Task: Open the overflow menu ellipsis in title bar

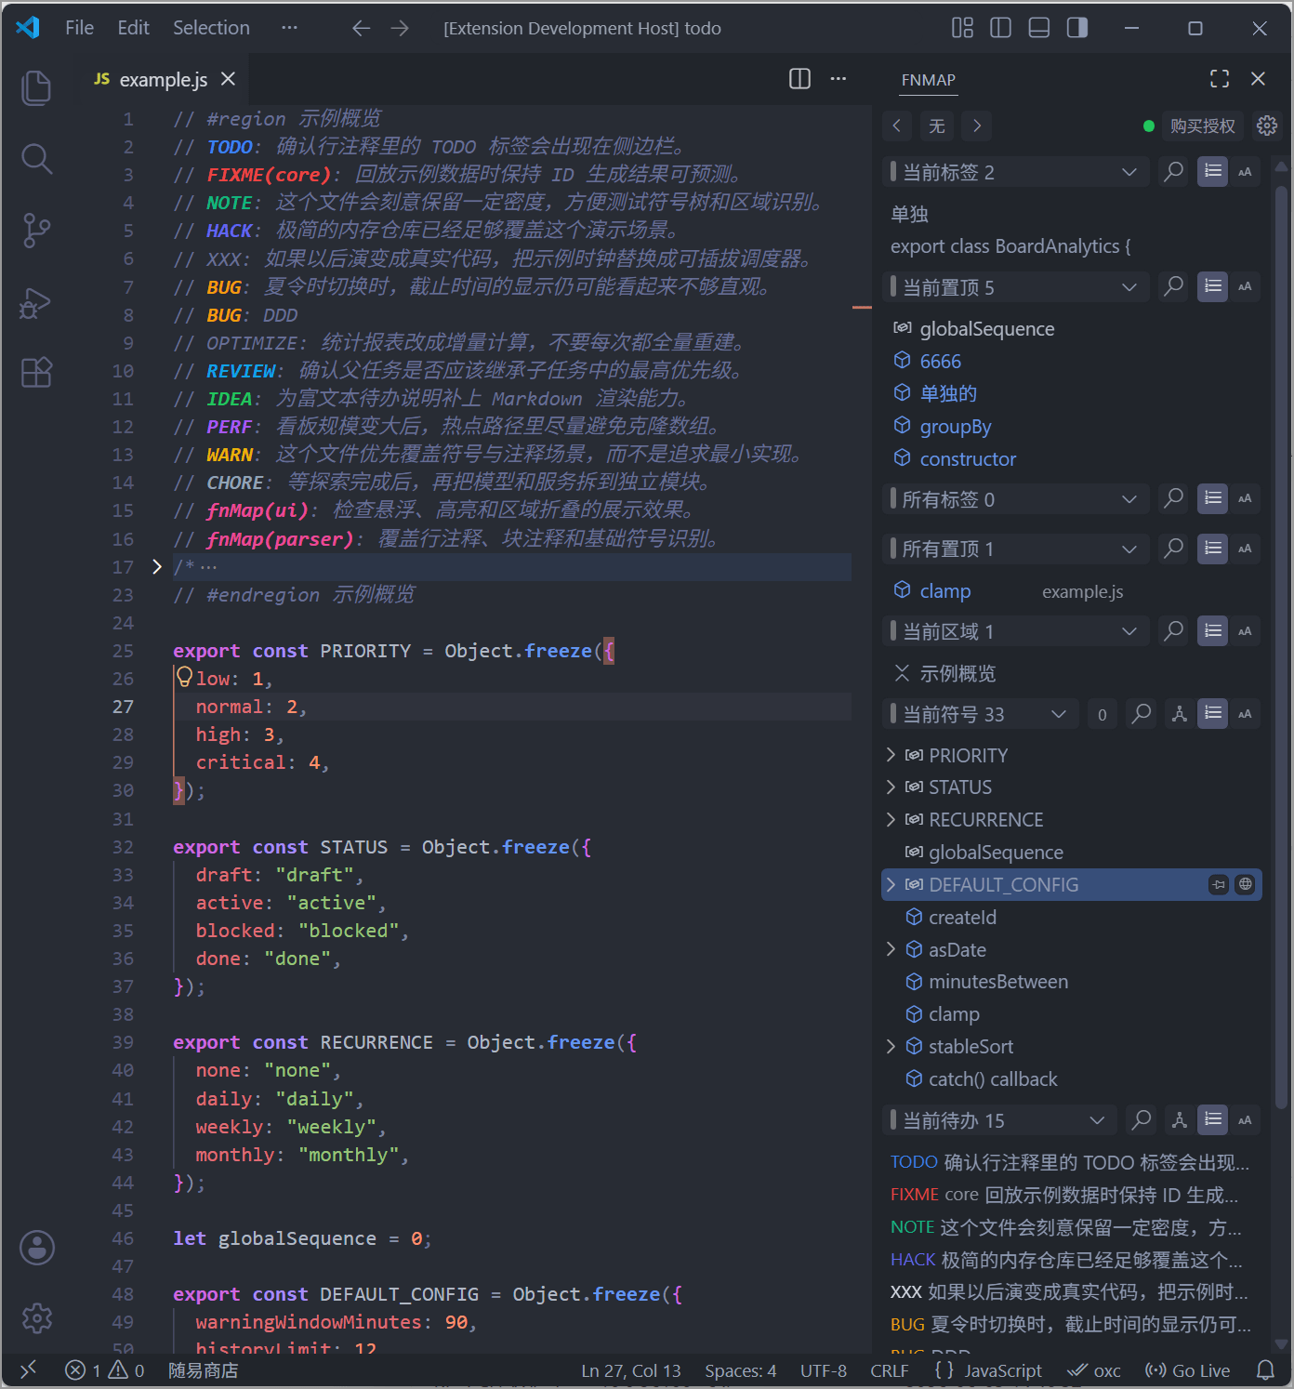Action: tap(290, 28)
